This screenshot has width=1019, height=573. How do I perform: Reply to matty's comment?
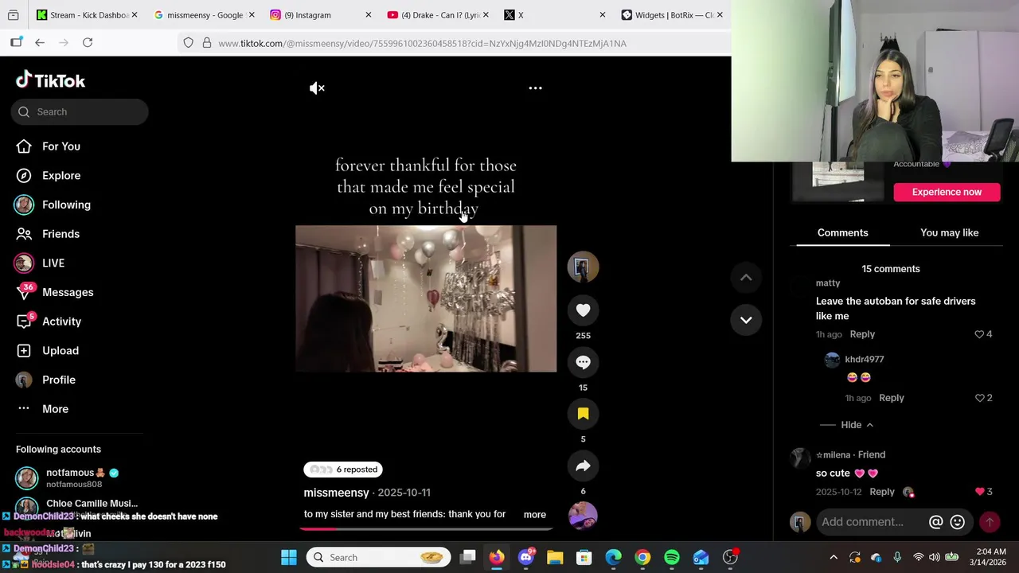point(862,334)
